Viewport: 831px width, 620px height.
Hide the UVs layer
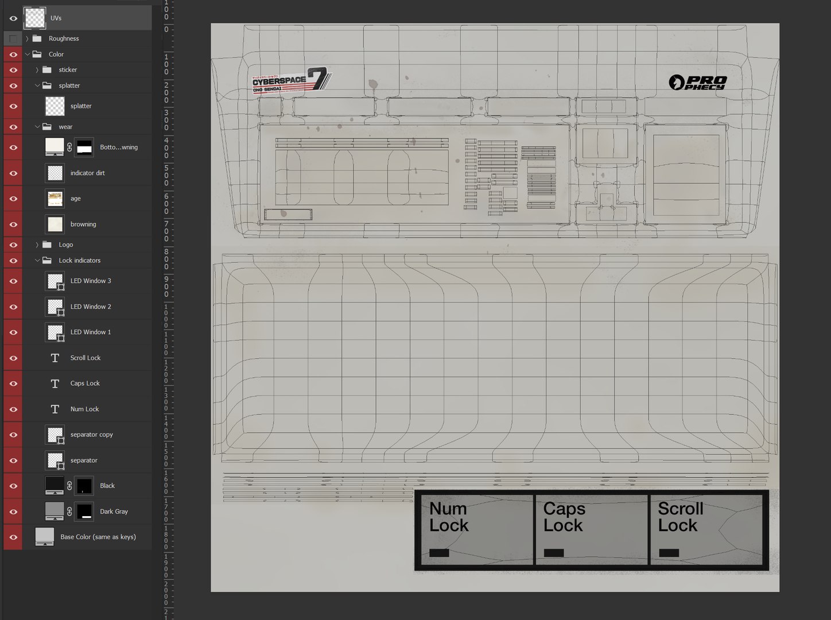13,18
